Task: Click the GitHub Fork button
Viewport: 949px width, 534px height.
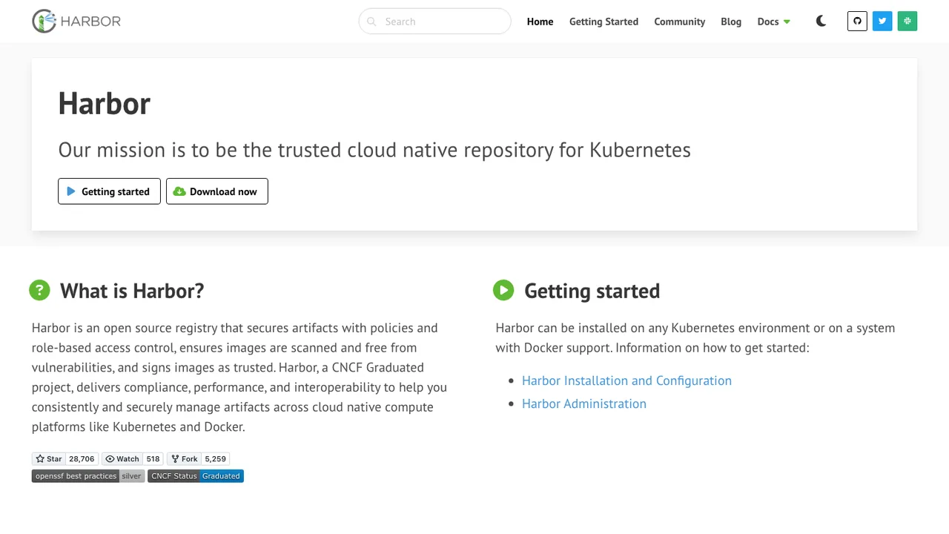Action: point(184,458)
